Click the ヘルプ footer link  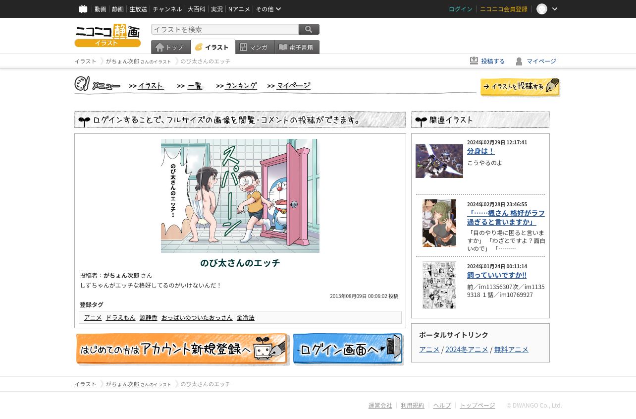click(442, 405)
